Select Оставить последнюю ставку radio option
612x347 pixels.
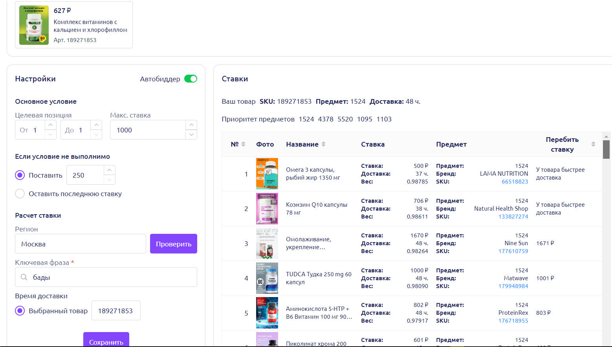point(20,194)
